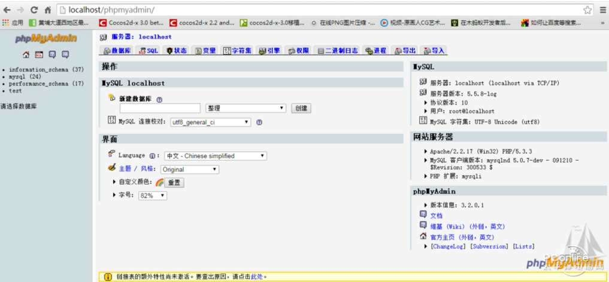The image size is (609, 282).
Task: Open 视频-原画人CG艺术 bookmark
Action: pos(413,23)
